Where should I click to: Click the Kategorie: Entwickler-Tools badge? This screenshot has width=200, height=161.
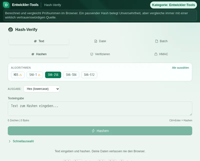[173, 5]
